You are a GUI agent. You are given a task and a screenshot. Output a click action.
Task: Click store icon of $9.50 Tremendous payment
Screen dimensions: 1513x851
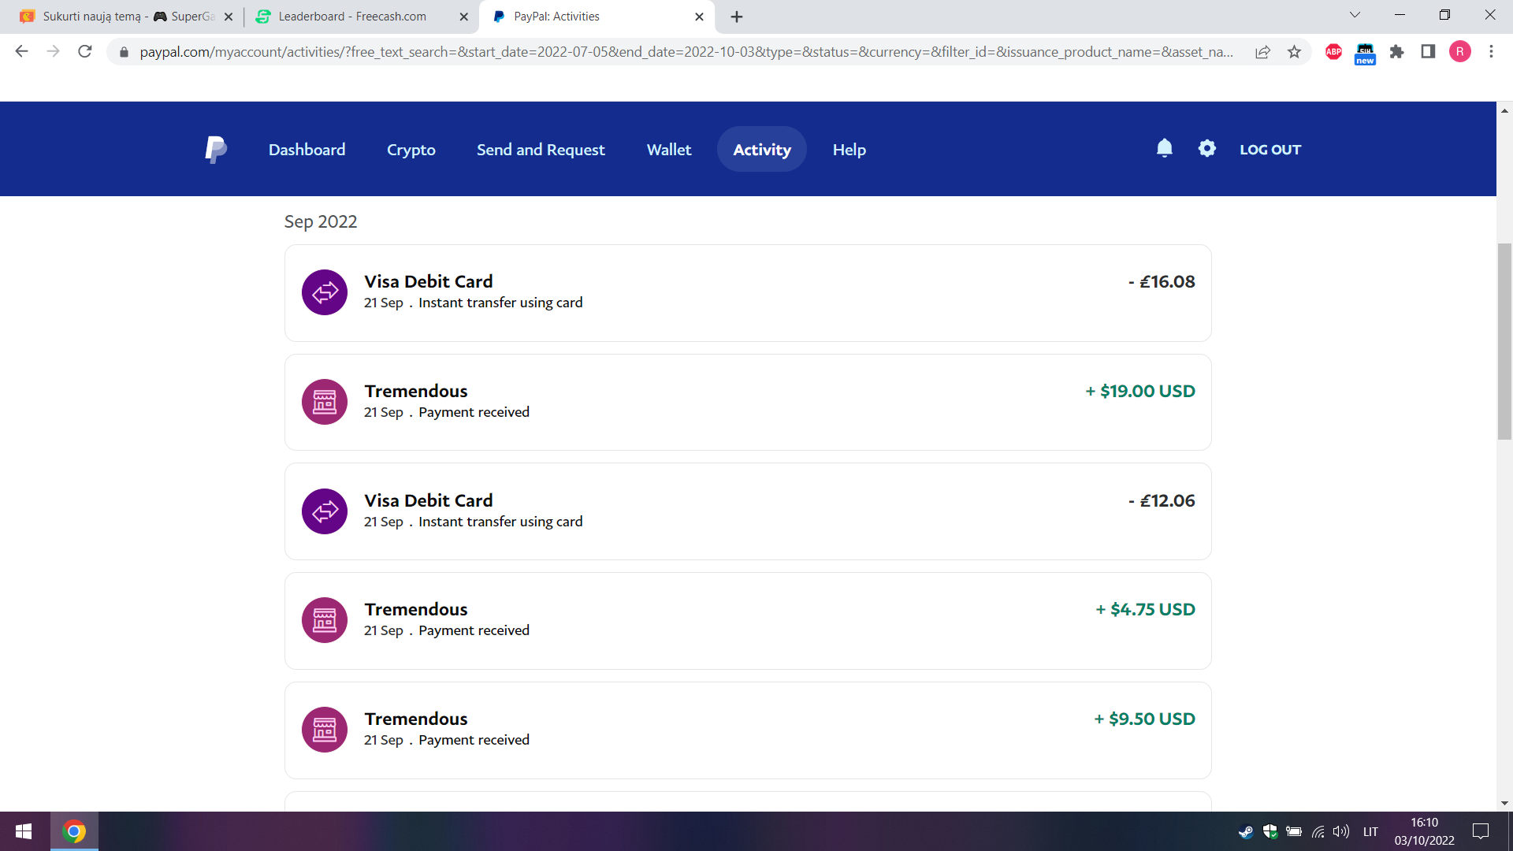pos(325,730)
